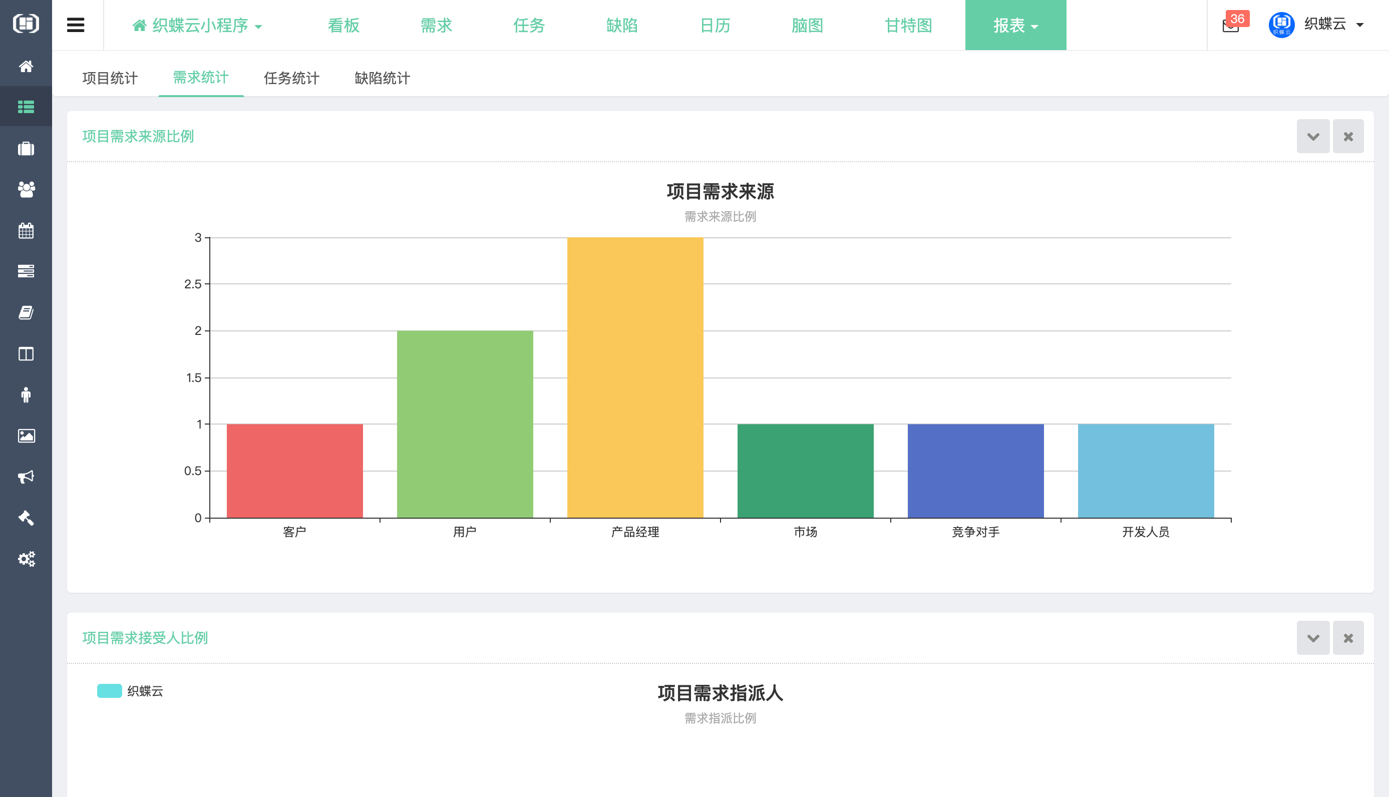Click the megaphone announcement icon in sidebar
This screenshot has width=1389, height=797.
click(x=26, y=477)
